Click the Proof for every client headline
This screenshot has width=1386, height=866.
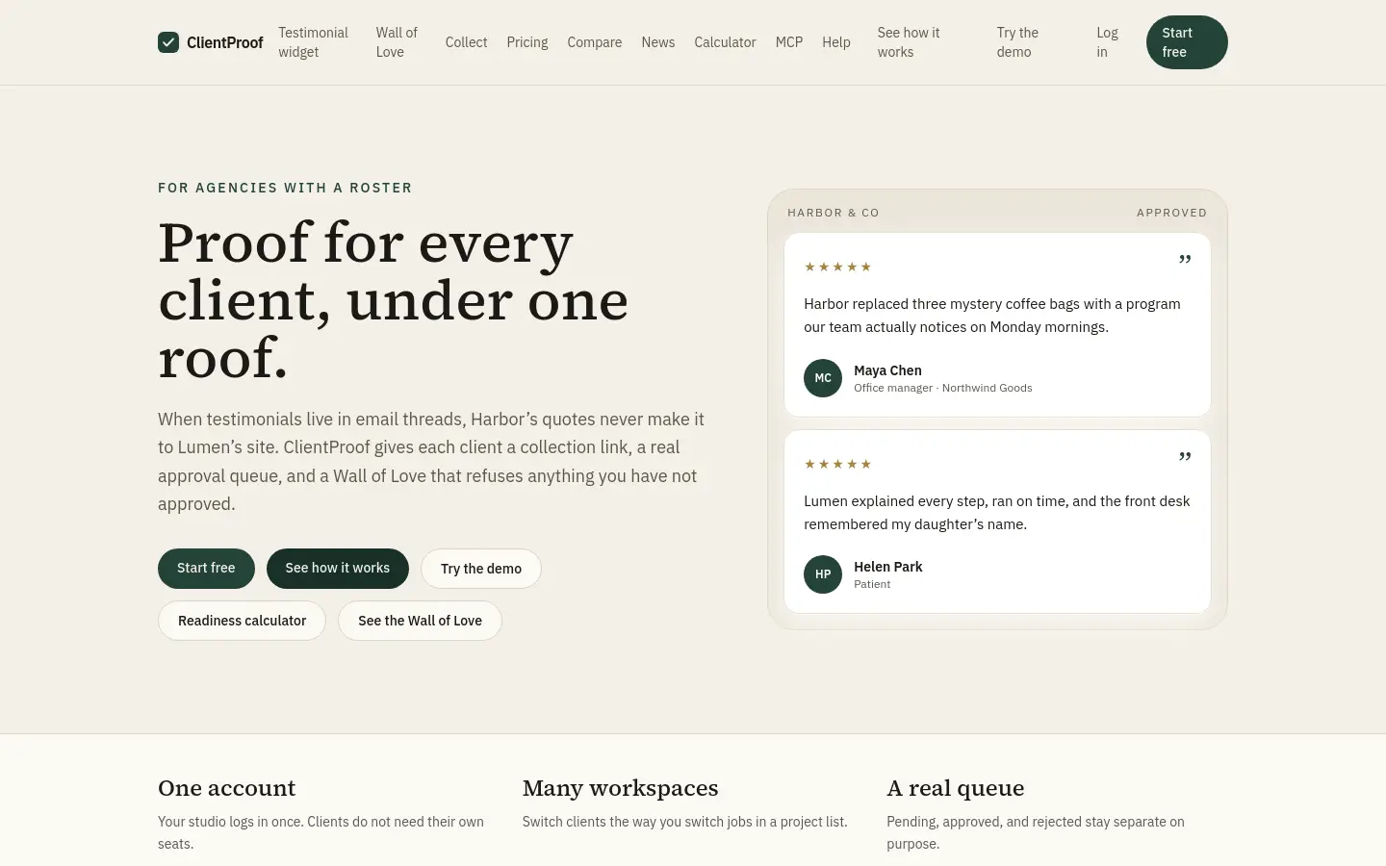(394, 300)
